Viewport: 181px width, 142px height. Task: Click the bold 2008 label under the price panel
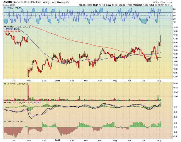click(57, 81)
